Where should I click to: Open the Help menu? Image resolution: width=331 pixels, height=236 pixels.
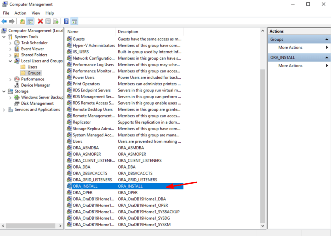tap(49, 13)
